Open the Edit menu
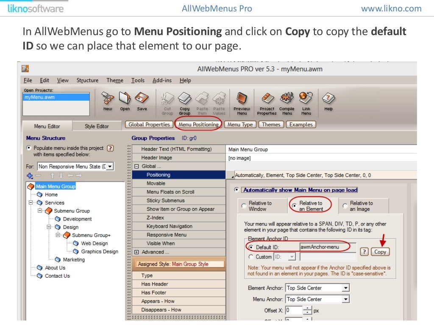Screen dimensions: 434x325 point(44,80)
